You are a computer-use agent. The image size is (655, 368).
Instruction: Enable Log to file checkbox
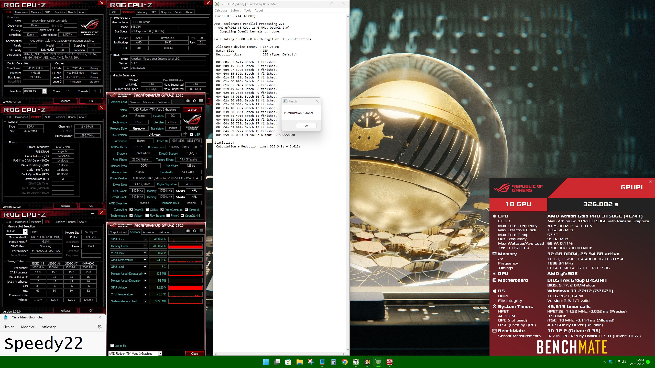(x=112, y=346)
